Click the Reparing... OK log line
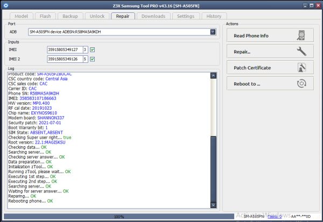 tap(22, 196)
